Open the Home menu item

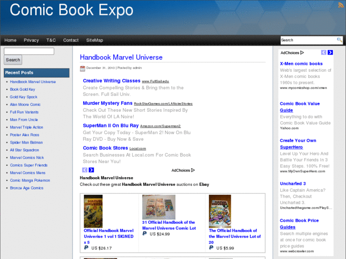[10, 40]
